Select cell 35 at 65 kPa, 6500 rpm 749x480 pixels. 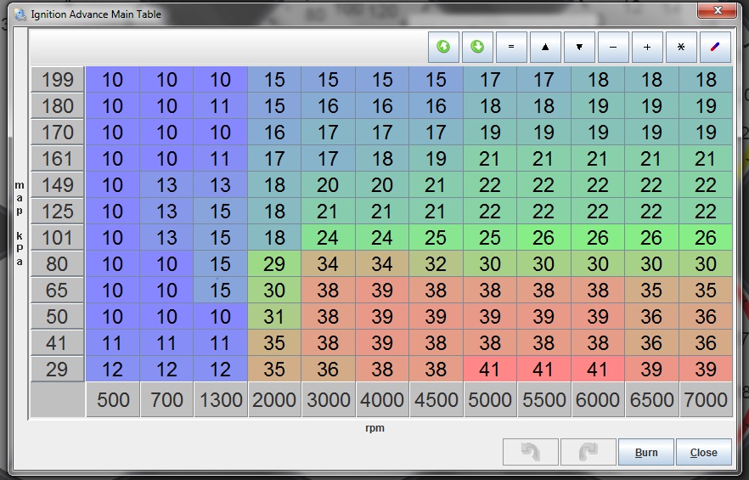pos(652,290)
